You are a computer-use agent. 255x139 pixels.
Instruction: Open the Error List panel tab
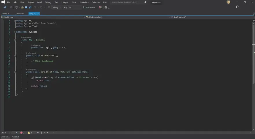[x=5, y=137]
